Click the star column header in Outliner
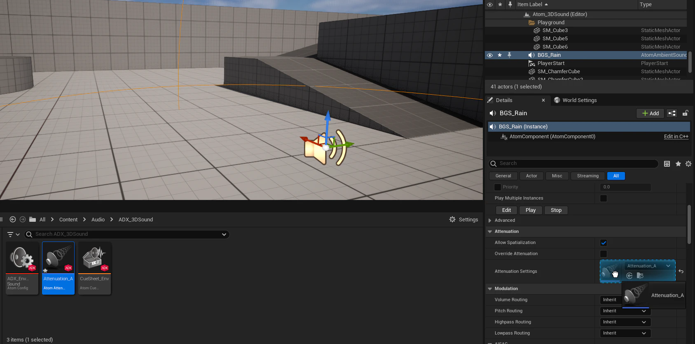This screenshot has width=695, height=344. [x=500, y=5]
